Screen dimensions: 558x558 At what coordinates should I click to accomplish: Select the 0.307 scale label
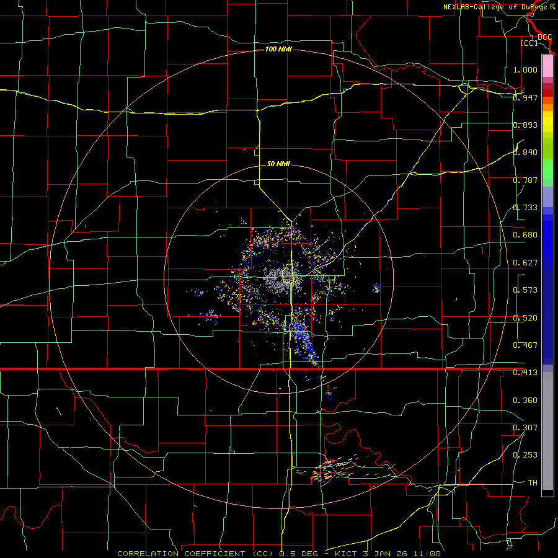(525, 428)
